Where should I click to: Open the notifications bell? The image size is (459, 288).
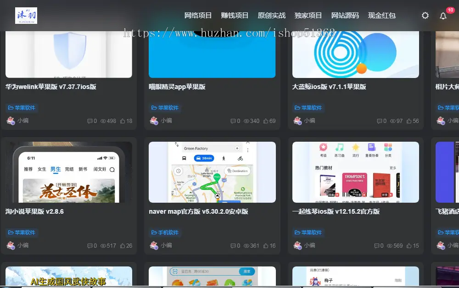click(443, 16)
